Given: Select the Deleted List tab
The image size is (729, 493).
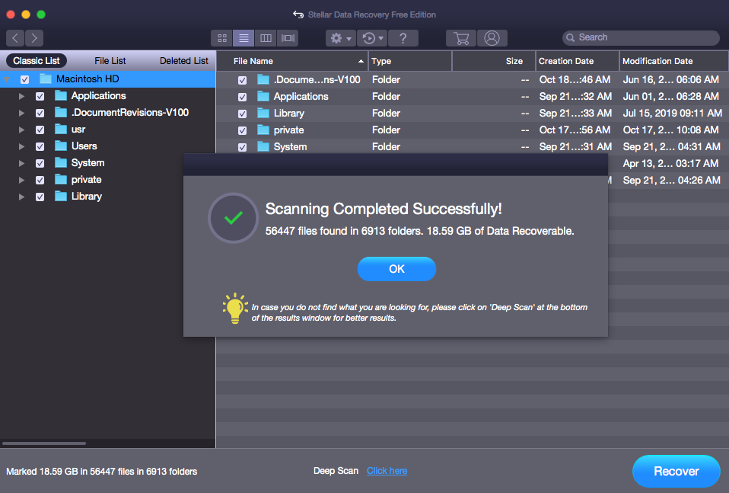Looking at the screenshot, I should [184, 61].
